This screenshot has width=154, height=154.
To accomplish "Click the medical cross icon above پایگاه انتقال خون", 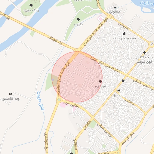I will click(144, 53).
